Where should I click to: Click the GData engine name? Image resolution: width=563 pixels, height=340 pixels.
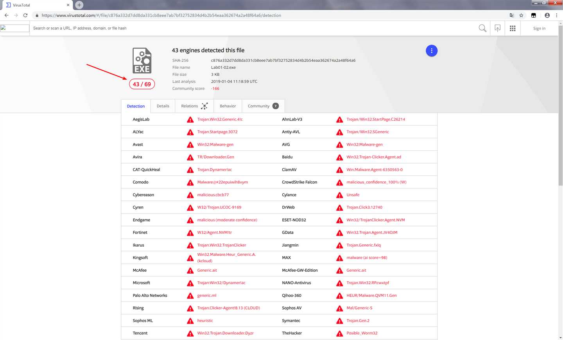click(288, 233)
